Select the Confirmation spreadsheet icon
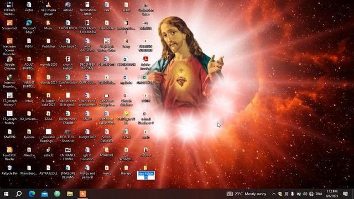This screenshot has height=199, width=354. (x=67, y=80)
